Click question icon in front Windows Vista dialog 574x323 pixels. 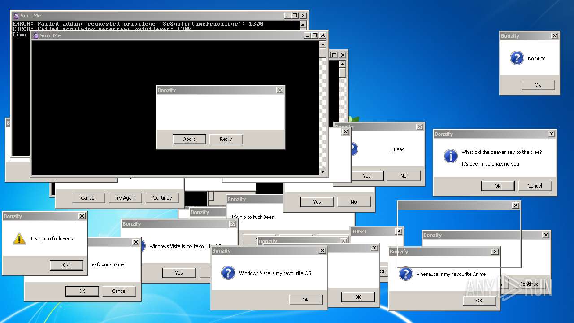pos(228,273)
